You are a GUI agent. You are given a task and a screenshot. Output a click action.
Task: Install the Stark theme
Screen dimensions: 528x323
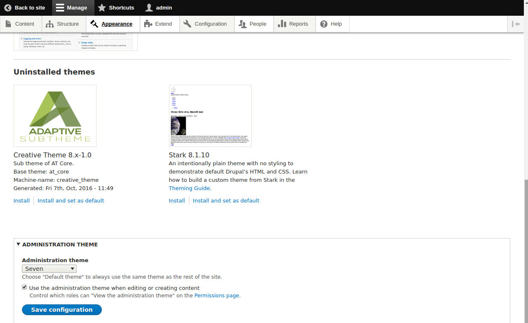coord(177,200)
